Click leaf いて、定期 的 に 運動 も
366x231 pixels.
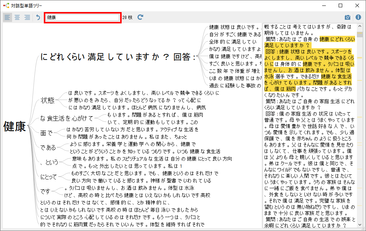coord(153,122)
